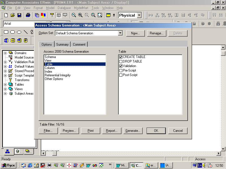
Task: Click the padlock toolbar icon
Action: (194, 24)
